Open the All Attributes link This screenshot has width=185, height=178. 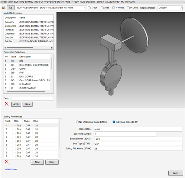pyautogui.click(x=11, y=169)
